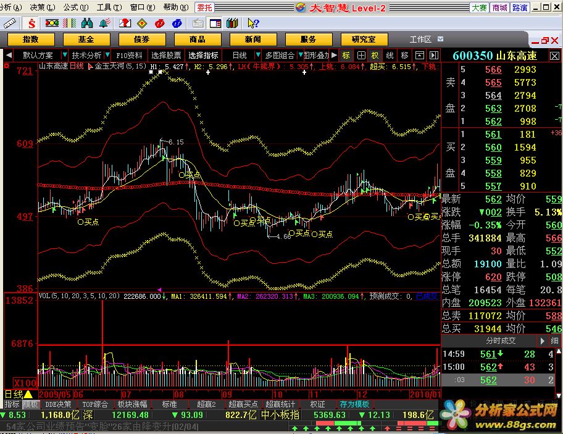The width and height of the screenshot is (563, 434).
Task: Toggle the window layout panel icon
Action: [215, 23]
